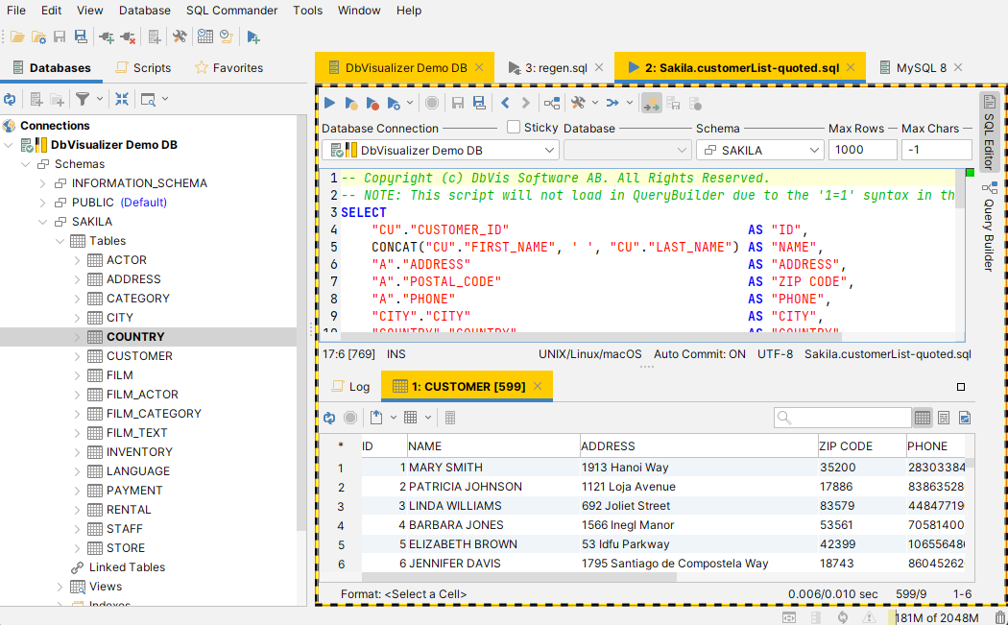Open Tool Properties wrench icon in main toolbar

[180, 36]
